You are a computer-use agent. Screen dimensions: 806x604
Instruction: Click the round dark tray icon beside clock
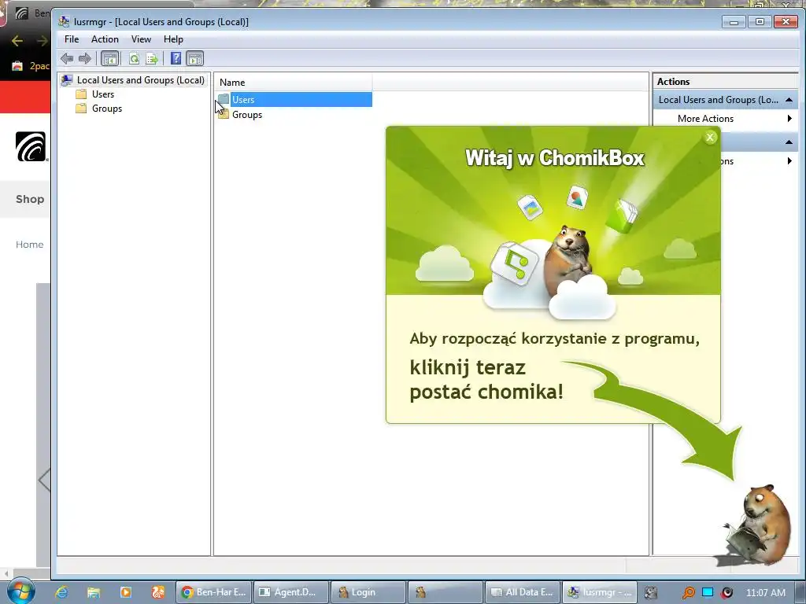click(x=727, y=593)
